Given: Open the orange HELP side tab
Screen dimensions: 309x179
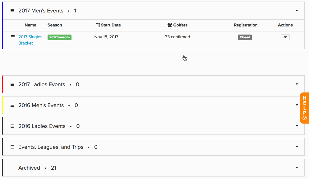Looking at the screenshot, I should 304,108.
